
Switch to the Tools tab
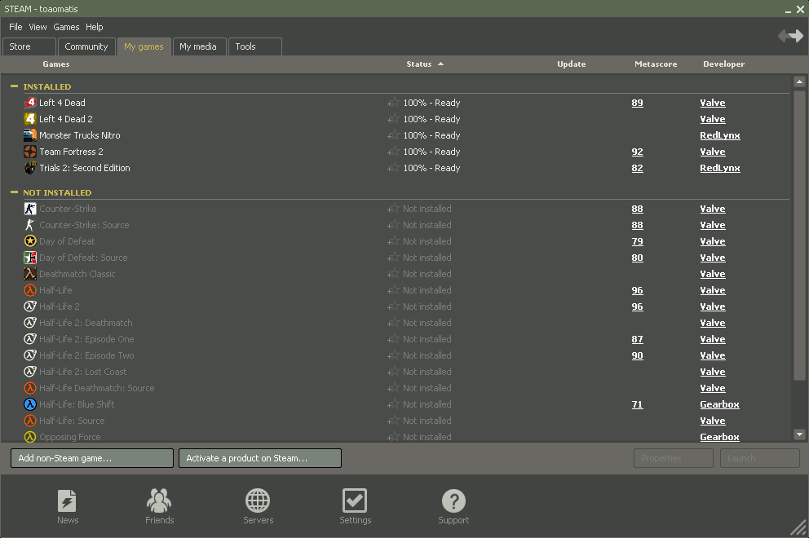tap(255, 46)
